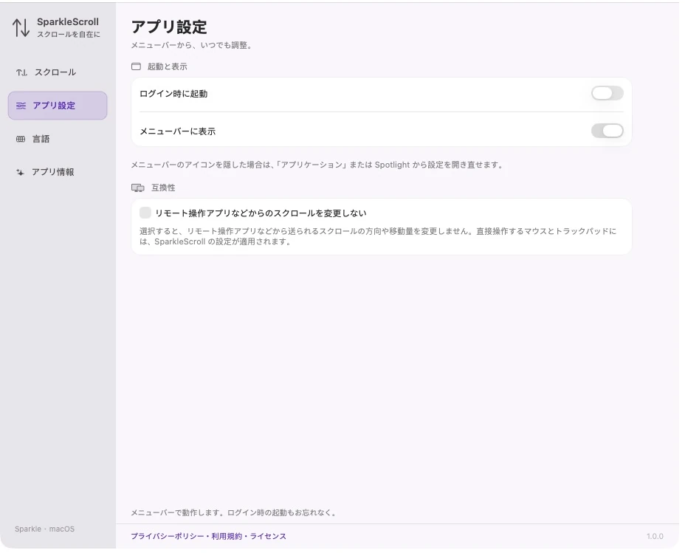Click the SparkleScroll app name text
The height and width of the screenshot is (553, 685).
point(68,22)
